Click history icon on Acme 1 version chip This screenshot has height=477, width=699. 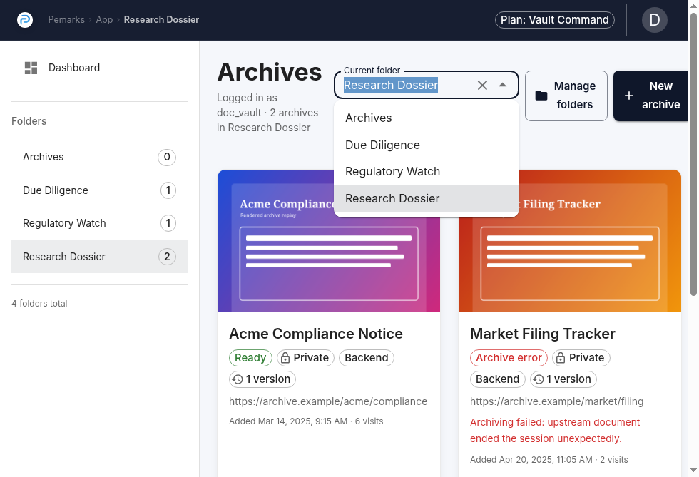click(x=238, y=379)
